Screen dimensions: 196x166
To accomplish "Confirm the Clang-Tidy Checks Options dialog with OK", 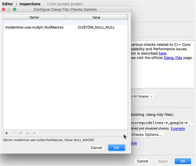I will click(x=117, y=148).
